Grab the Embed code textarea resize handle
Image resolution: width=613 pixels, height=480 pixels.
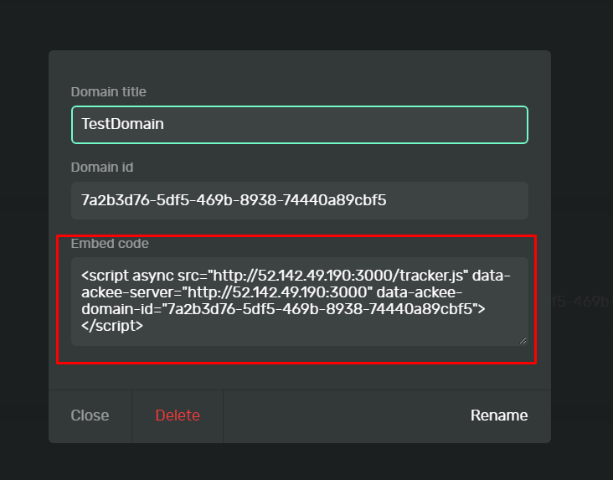coord(523,341)
